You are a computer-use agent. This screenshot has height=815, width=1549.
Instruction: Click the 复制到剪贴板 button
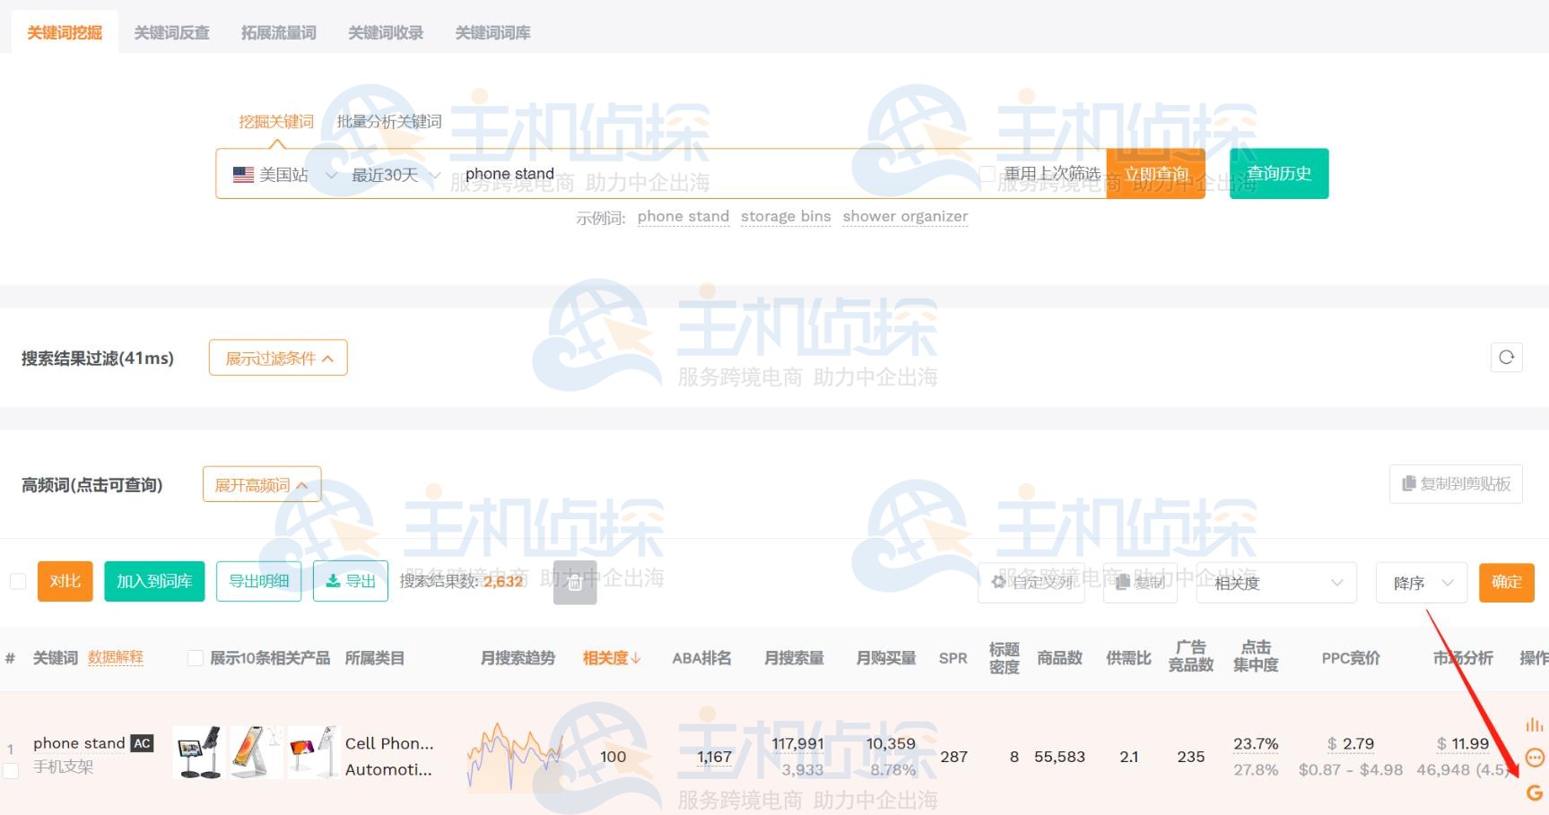(x=1457, y=484)
